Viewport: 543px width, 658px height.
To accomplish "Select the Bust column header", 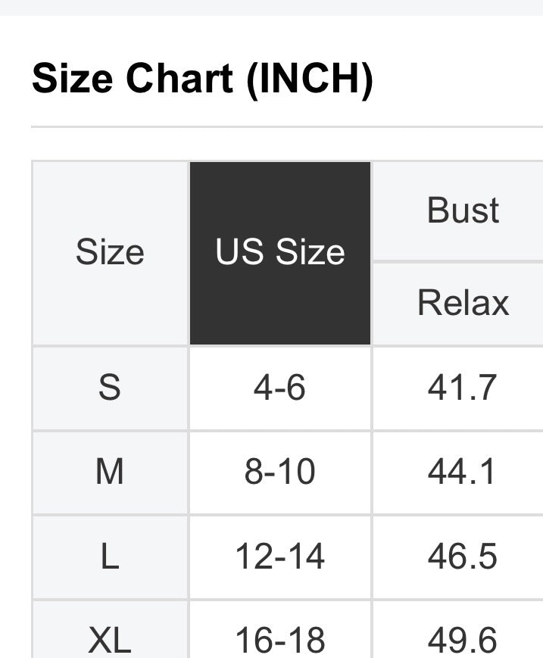I will [463, 210].
